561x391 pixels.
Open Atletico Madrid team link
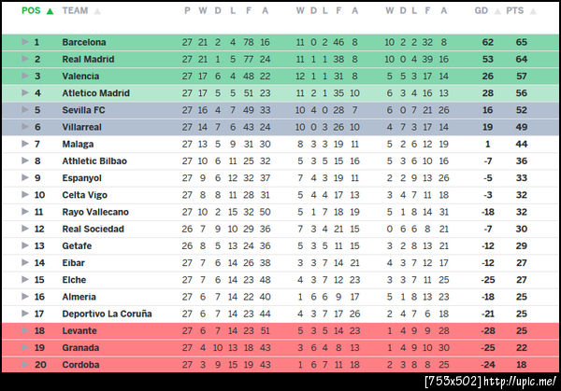pyautogui.click(x=95, y=93)
